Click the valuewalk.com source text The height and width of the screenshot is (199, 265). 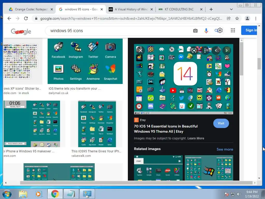[x=81, y=156]
